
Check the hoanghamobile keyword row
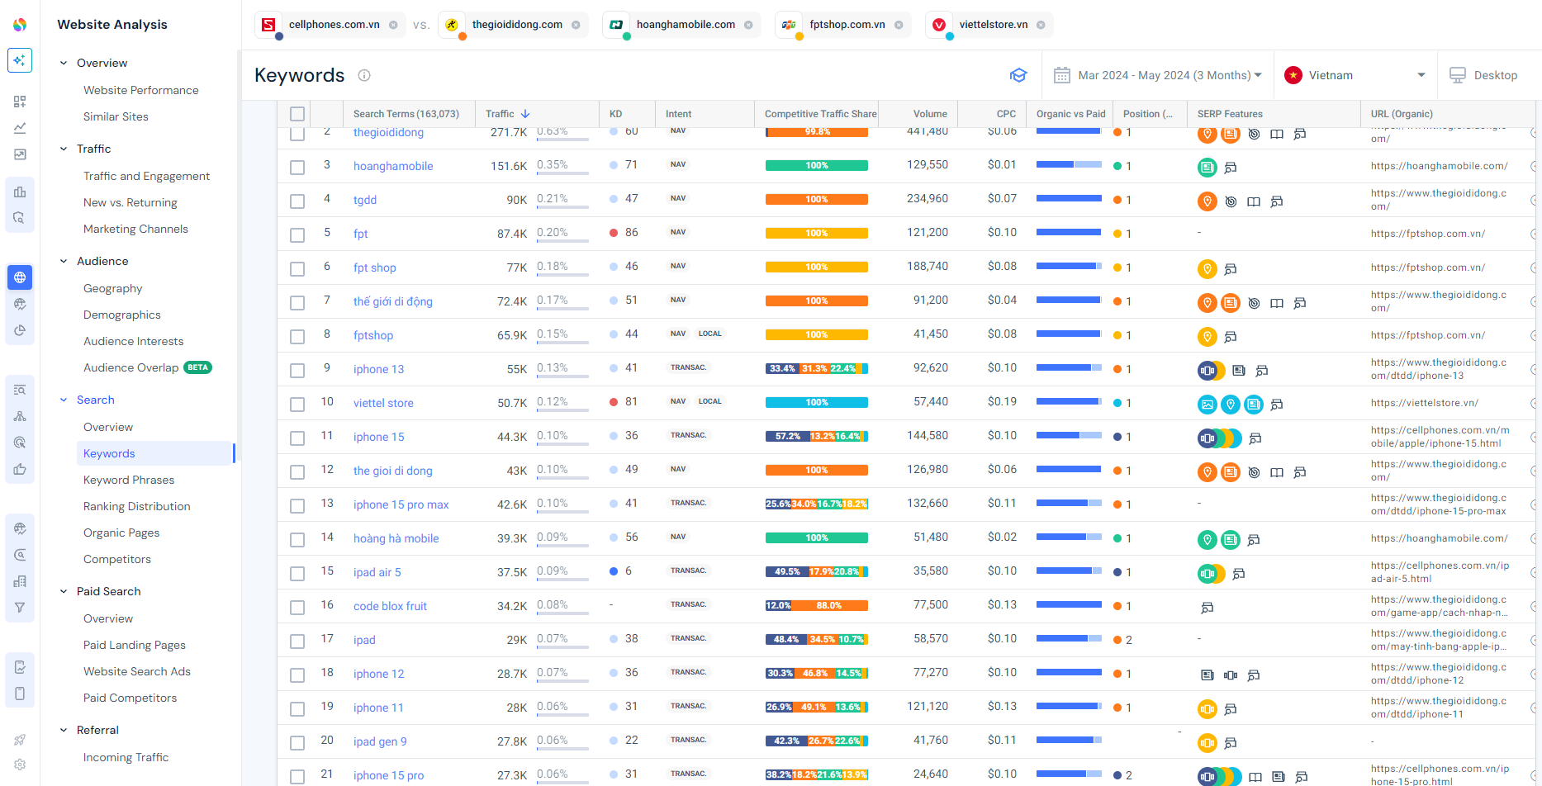(x=297, y=167)
